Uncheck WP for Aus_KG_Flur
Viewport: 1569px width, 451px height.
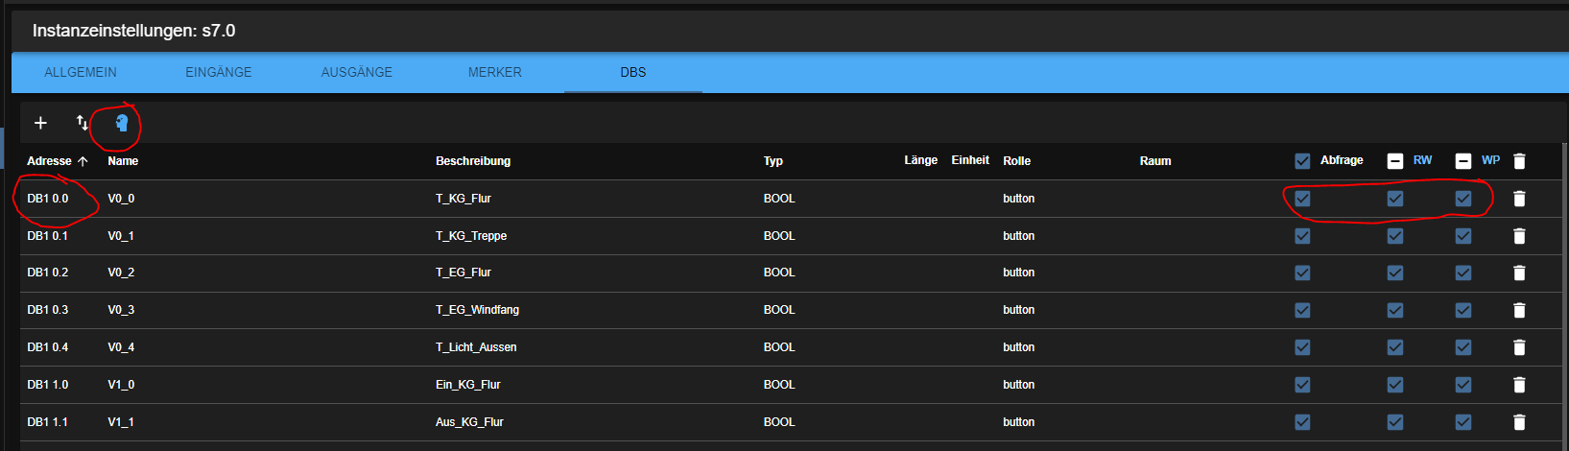1463,422
